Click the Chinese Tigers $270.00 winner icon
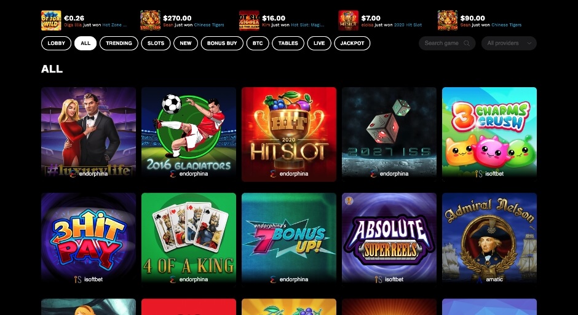 [x=151, y=21]
